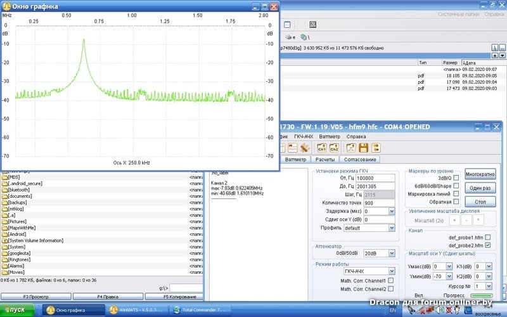Click the floppy disk save icon
Screen dimensions: 507x317
(x=364, y=147)
